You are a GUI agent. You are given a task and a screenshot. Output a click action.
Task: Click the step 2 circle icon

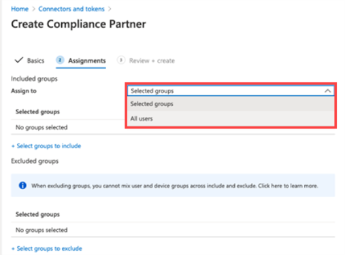tap(60, 60)
